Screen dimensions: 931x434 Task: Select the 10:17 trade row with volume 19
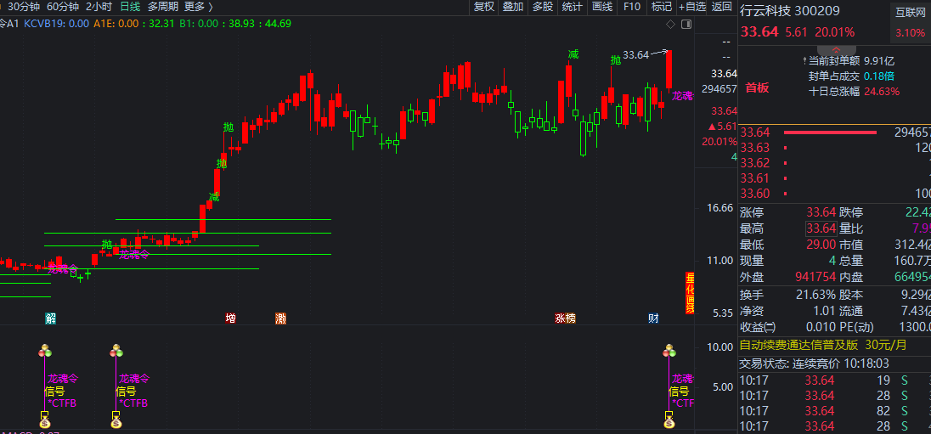(835, 380)
